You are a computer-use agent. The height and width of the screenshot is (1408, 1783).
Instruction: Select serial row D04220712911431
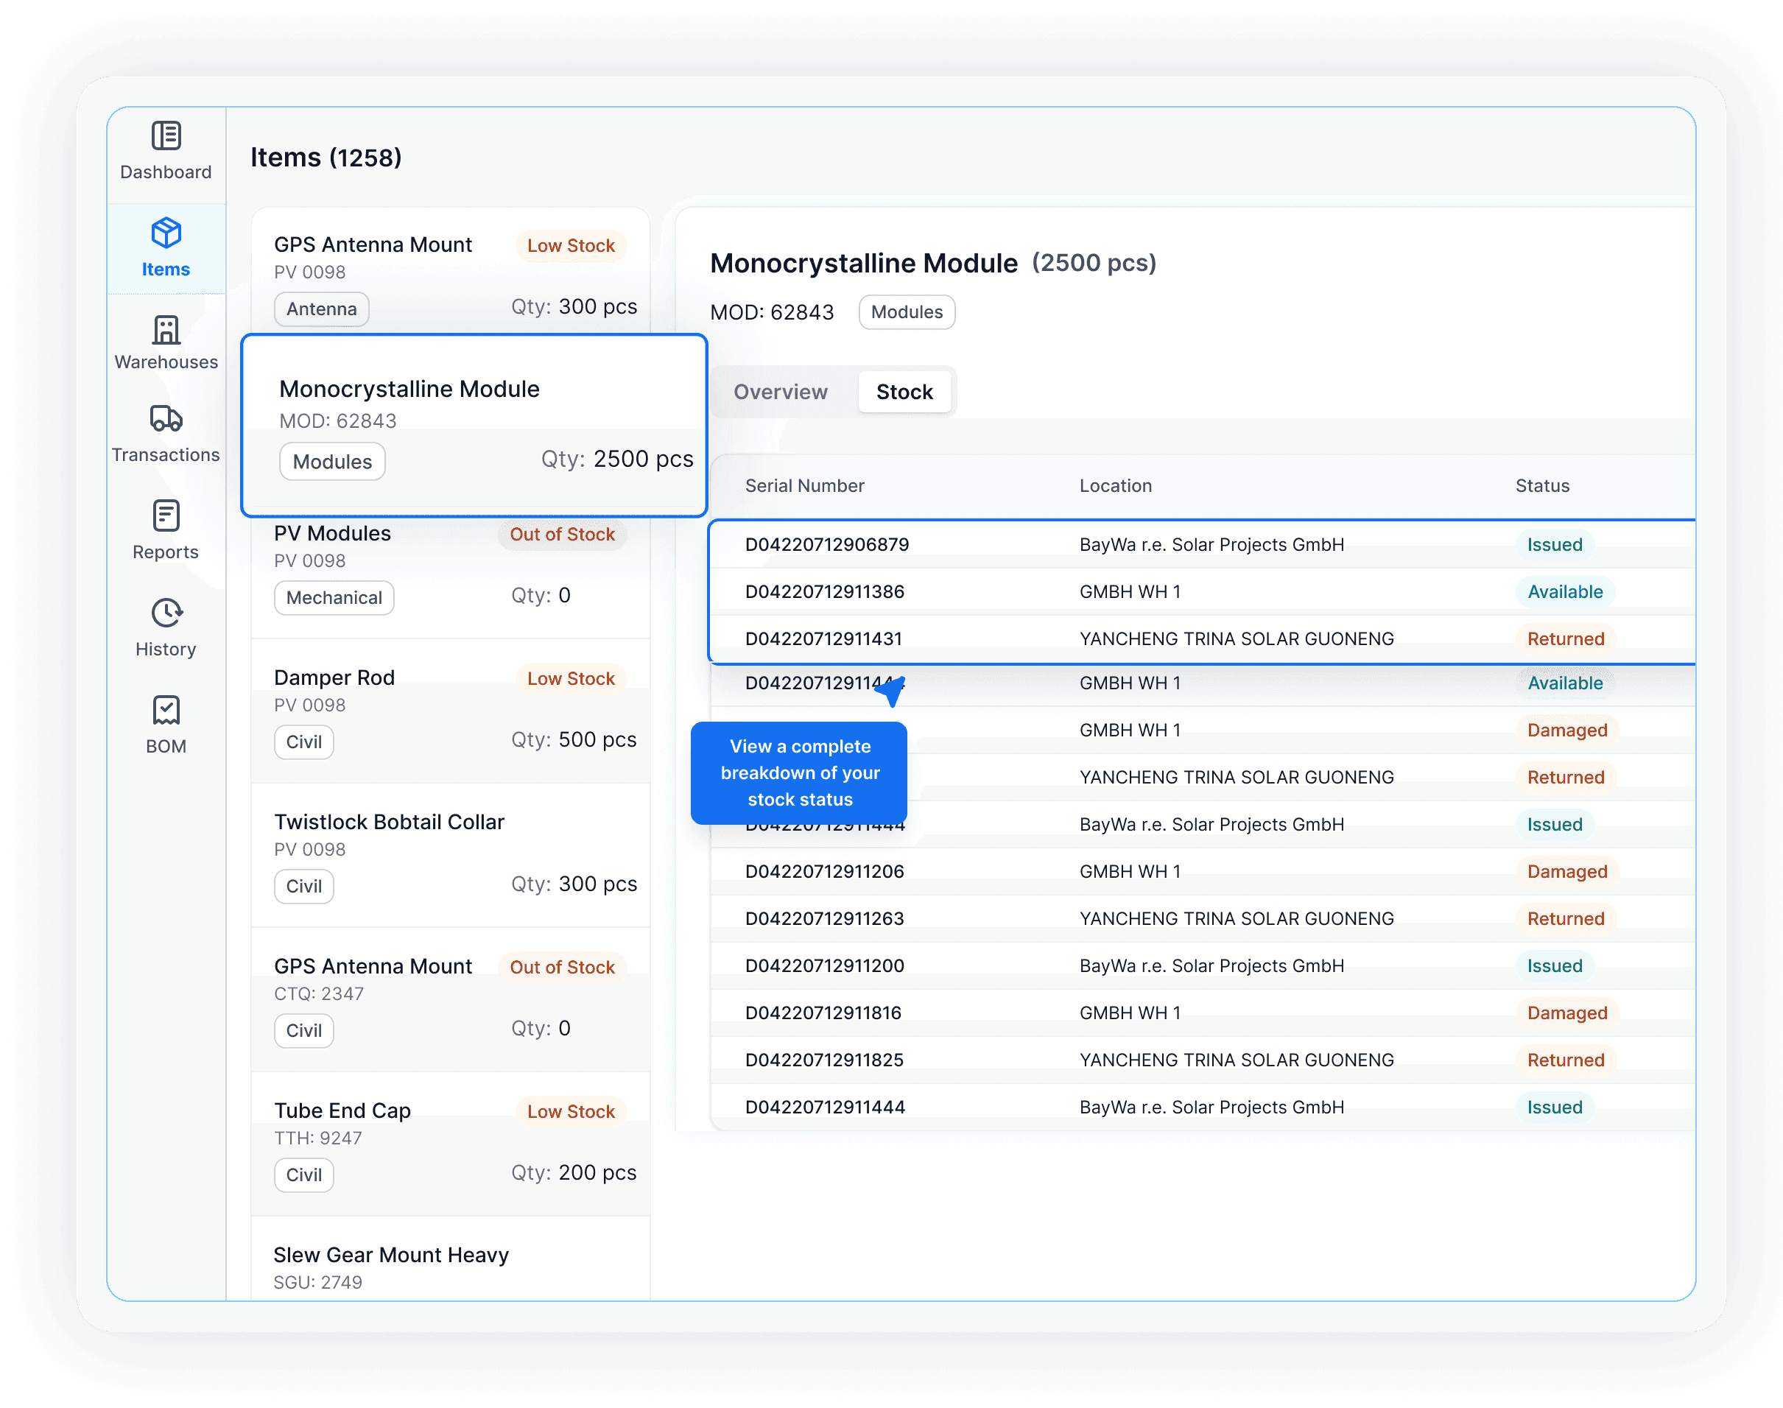click(1202, 638)
